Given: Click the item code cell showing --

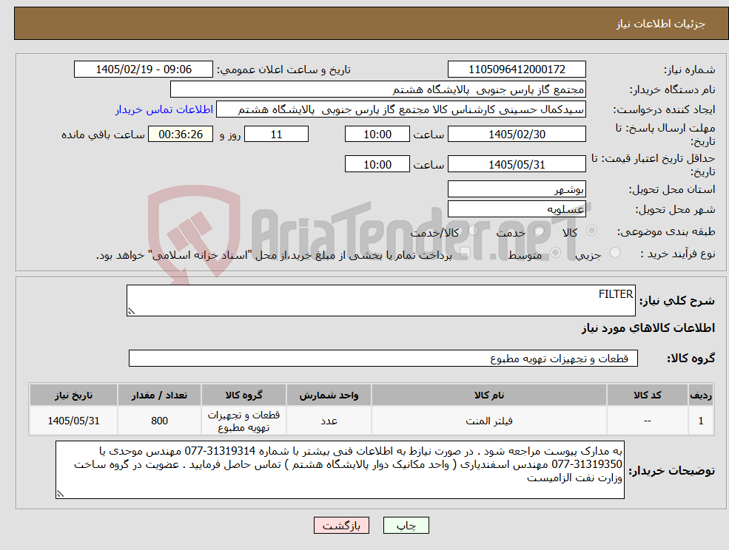Looking at the screenshot, I should pyautogui.click(x=647, y=421).
